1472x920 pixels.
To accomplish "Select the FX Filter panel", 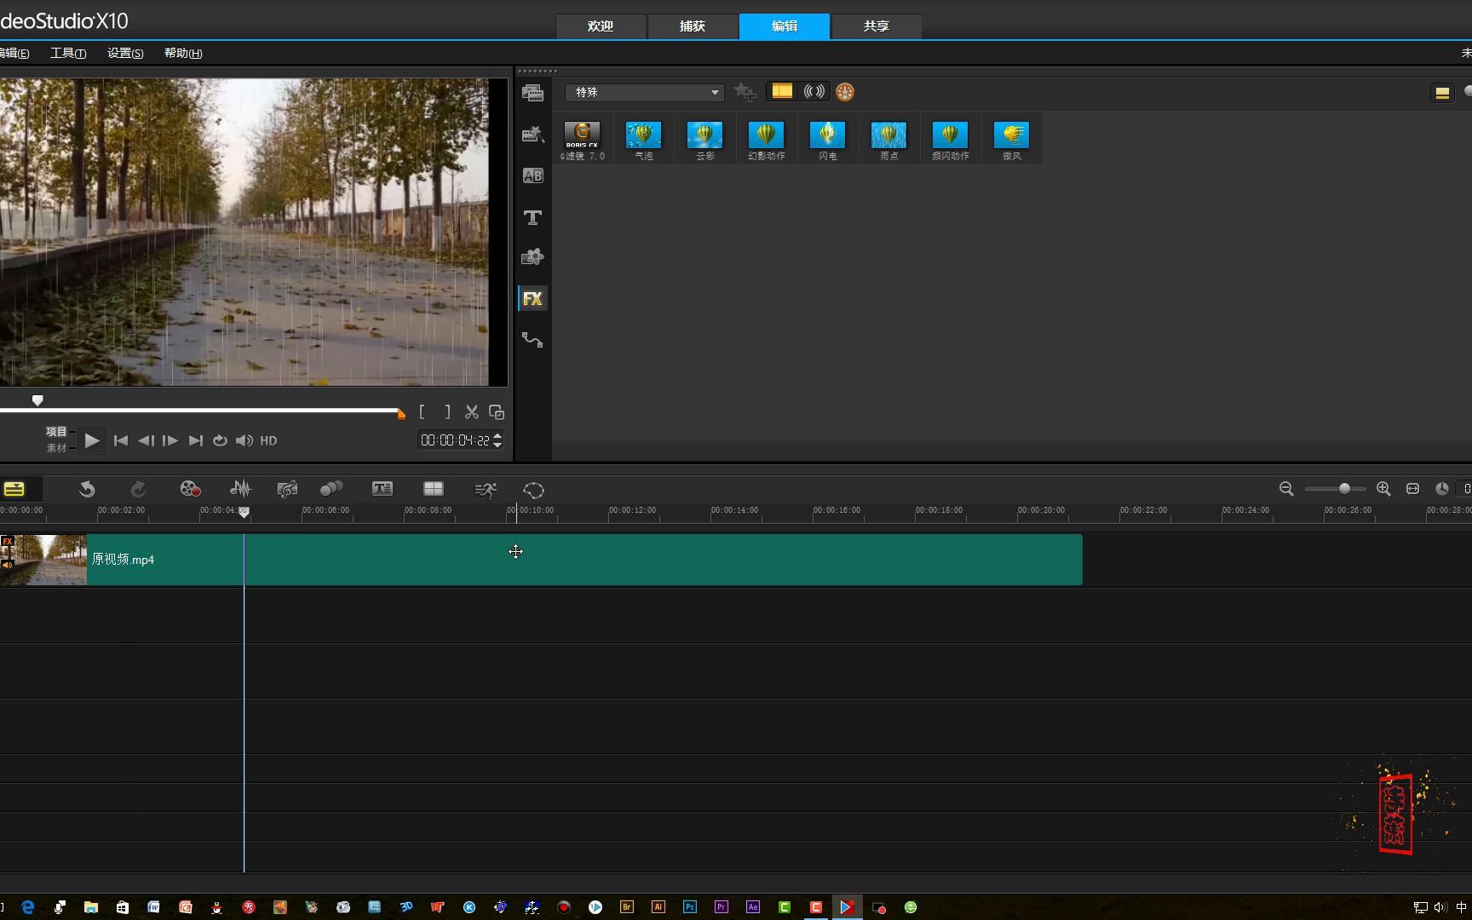I will [532, 299].
